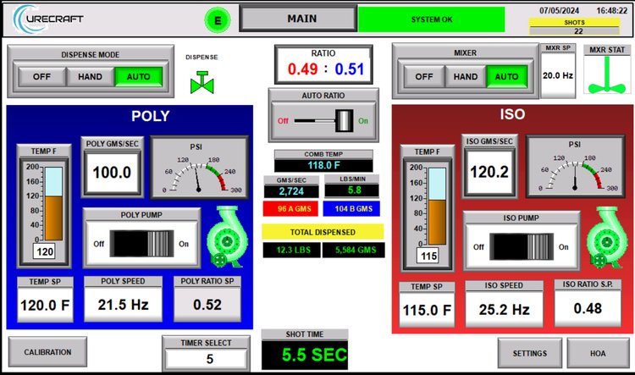Open the SETTINGS screen
This screenshot has width=635, height=375.
pos(530,353)
